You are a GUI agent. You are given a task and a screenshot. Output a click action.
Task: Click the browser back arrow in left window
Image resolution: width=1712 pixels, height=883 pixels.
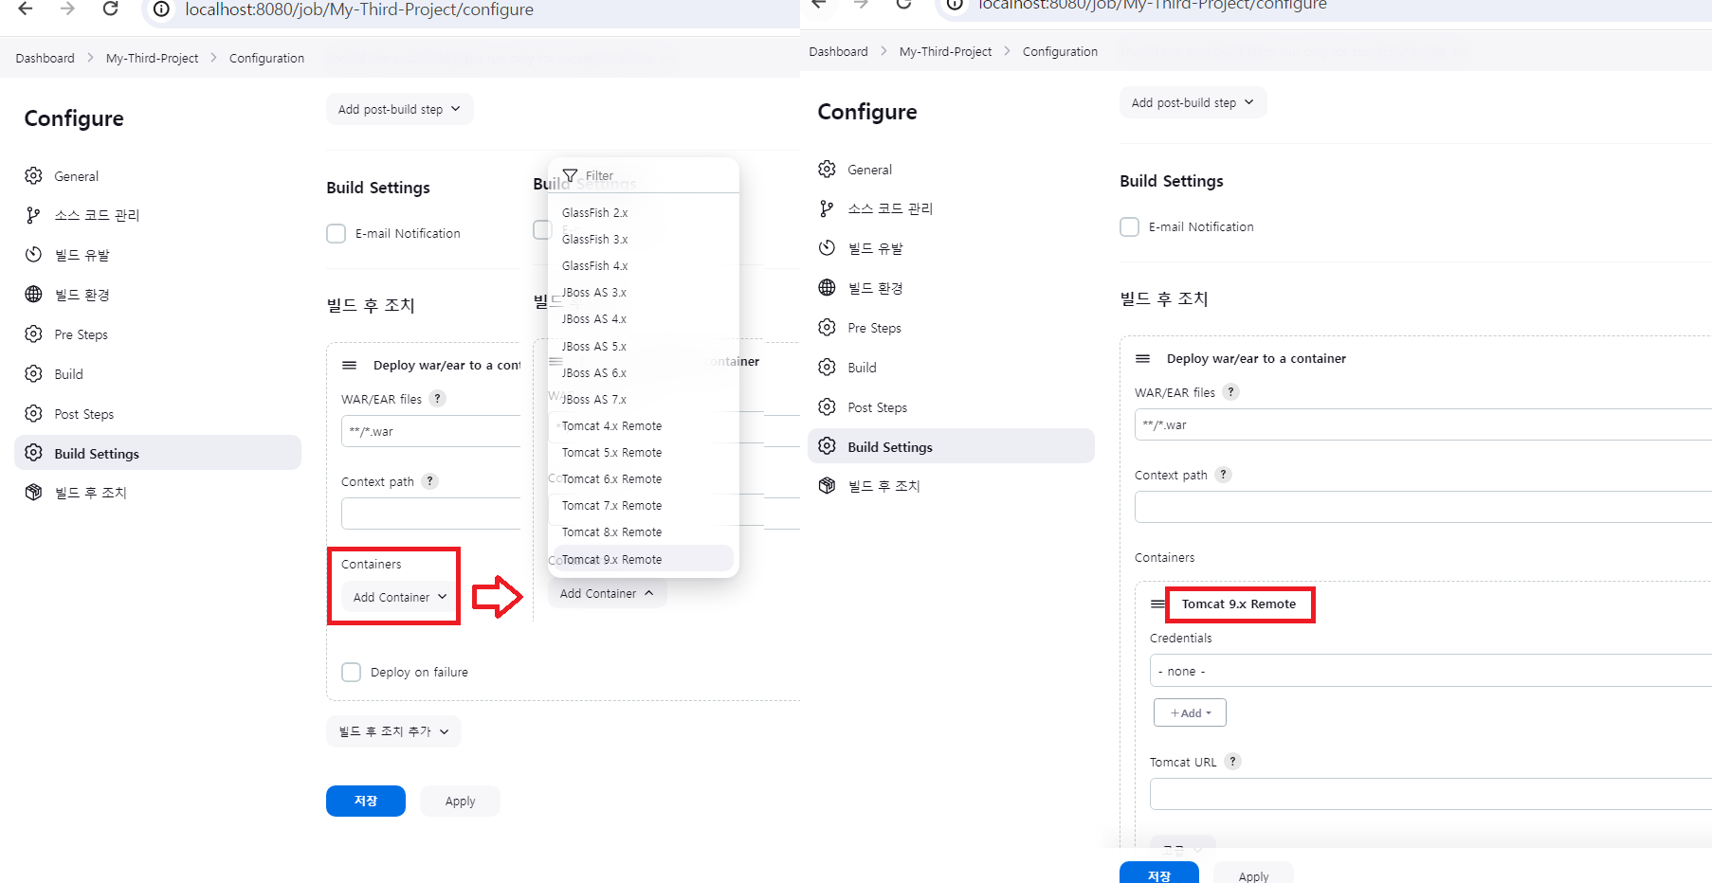point(26,9)
